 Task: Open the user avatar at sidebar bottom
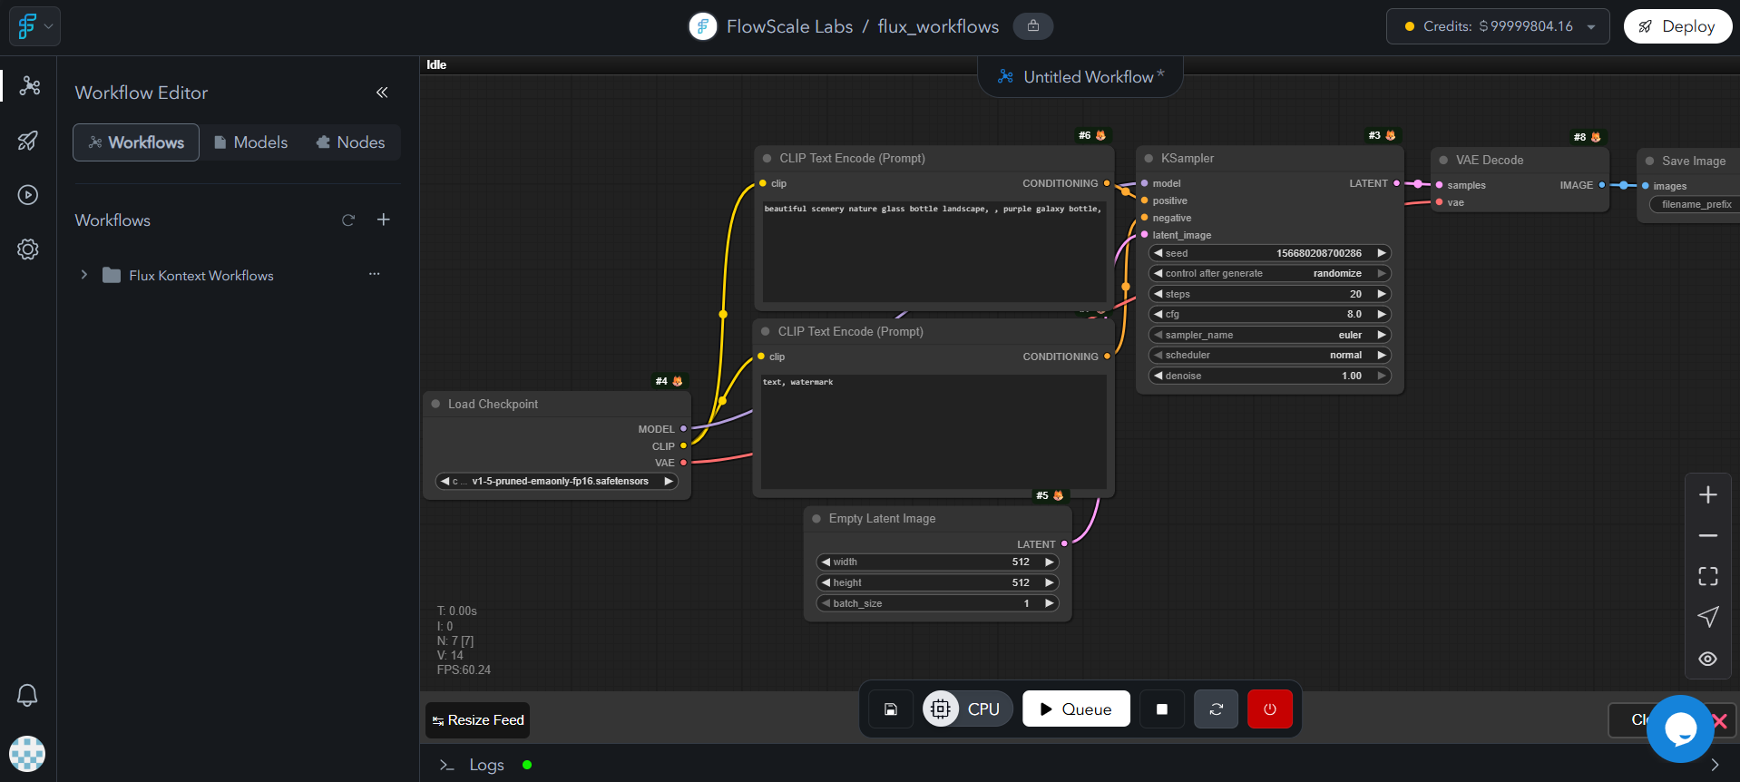27,754
